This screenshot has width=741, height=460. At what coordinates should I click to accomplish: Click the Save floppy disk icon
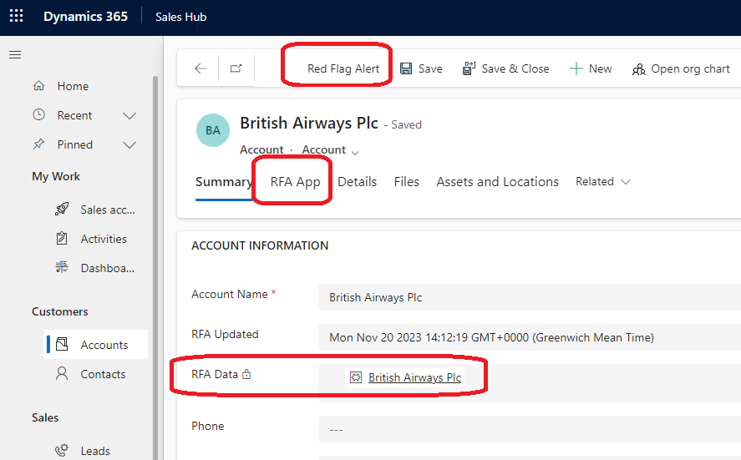click(x=406, y=69)
